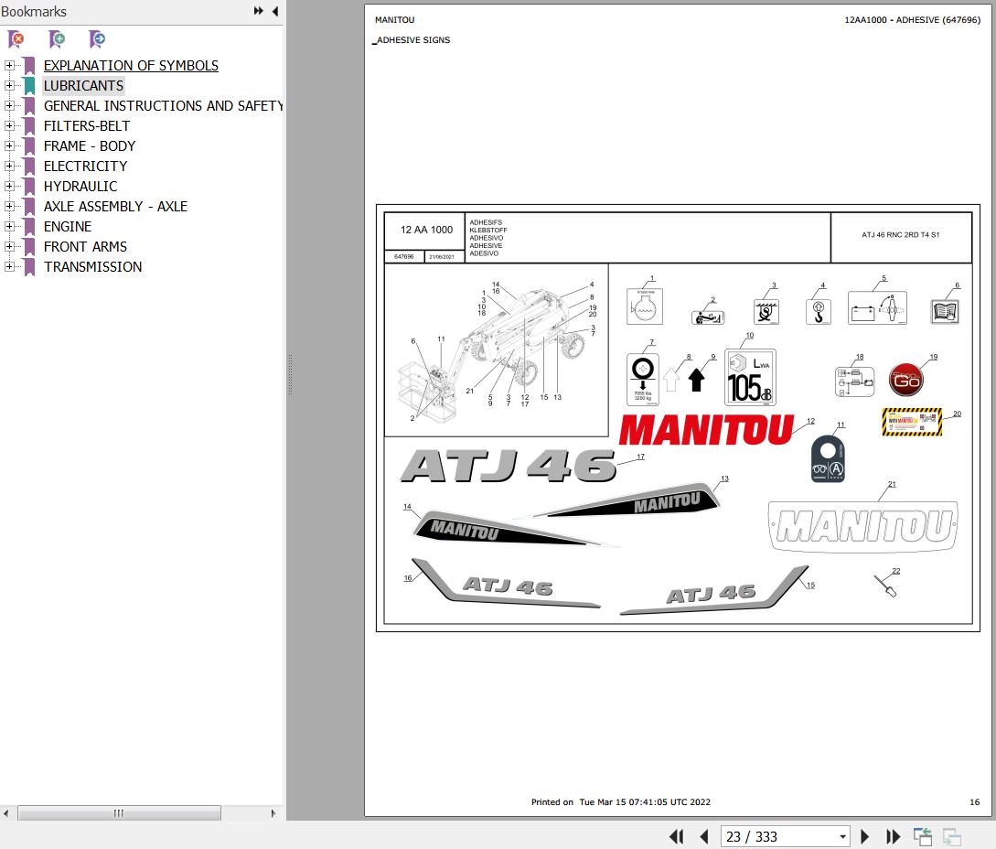Open the page number dropdown

(x=842, y=836)
